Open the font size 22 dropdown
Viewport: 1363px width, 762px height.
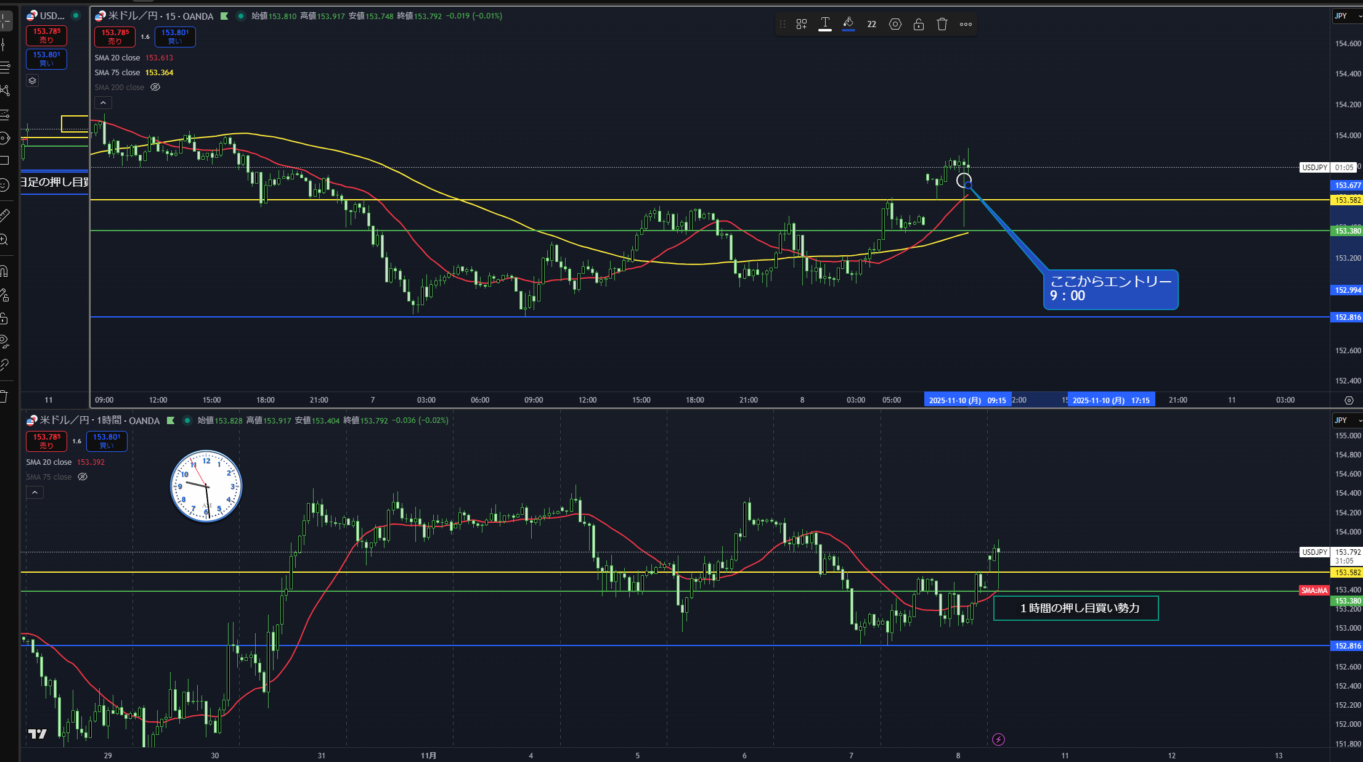[x=871, y=24]
